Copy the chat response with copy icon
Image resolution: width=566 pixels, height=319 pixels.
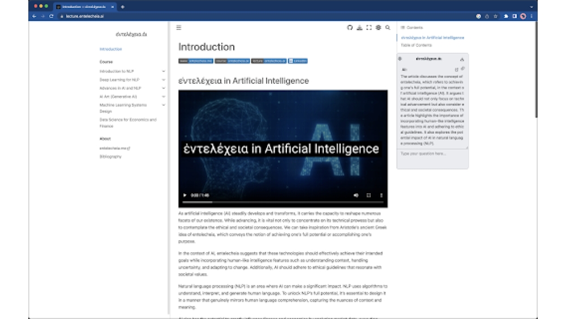[x=463, y=69]
